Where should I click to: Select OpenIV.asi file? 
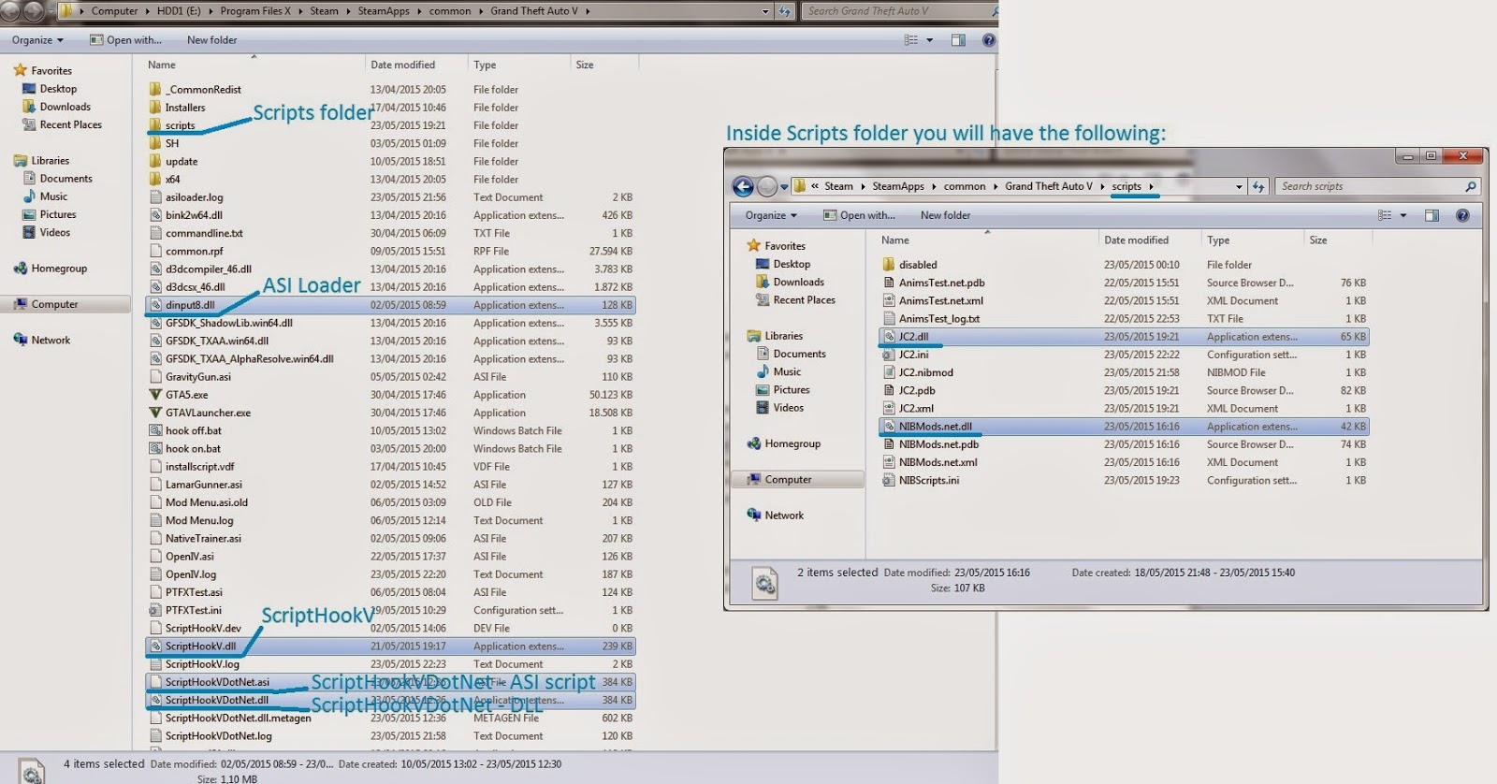point(189,557)
